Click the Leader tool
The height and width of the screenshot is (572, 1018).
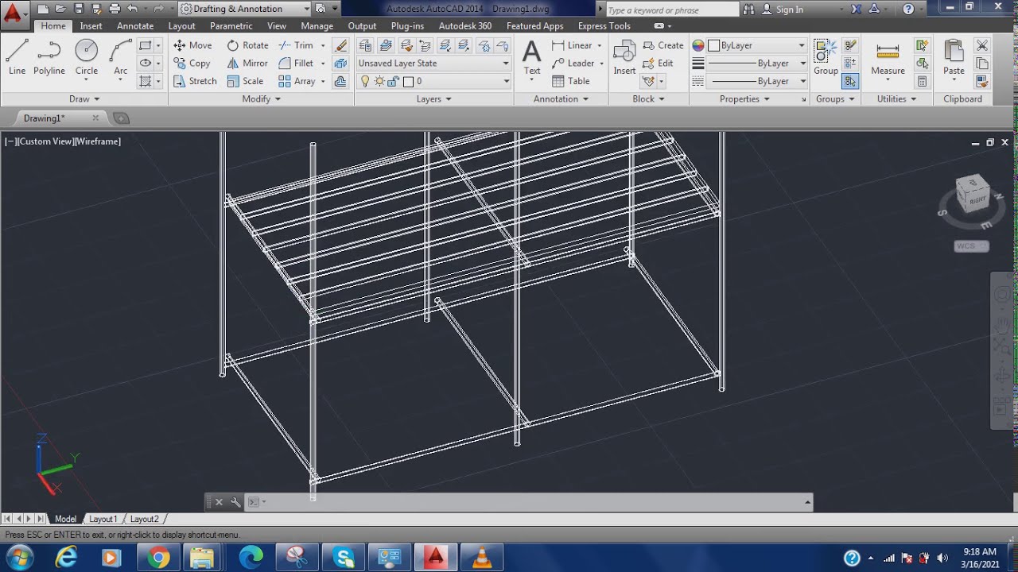point(573,63)
